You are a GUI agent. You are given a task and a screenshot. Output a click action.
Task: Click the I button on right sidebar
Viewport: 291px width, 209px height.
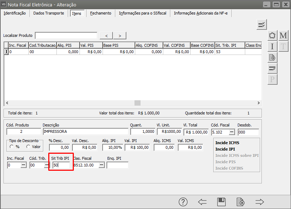272,46
